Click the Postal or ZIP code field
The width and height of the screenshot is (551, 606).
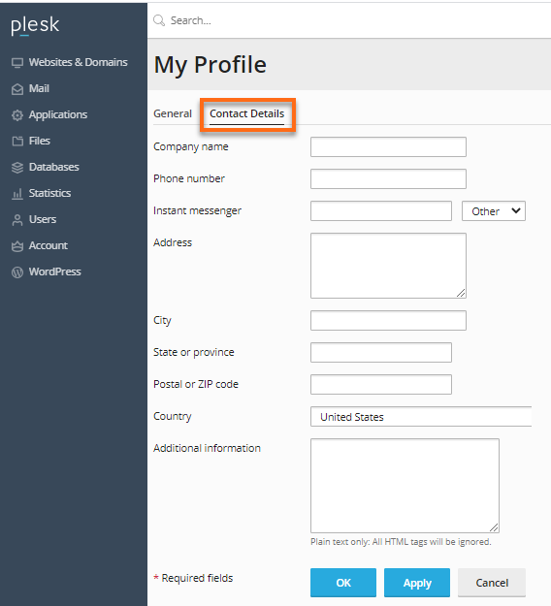point(381,385)
